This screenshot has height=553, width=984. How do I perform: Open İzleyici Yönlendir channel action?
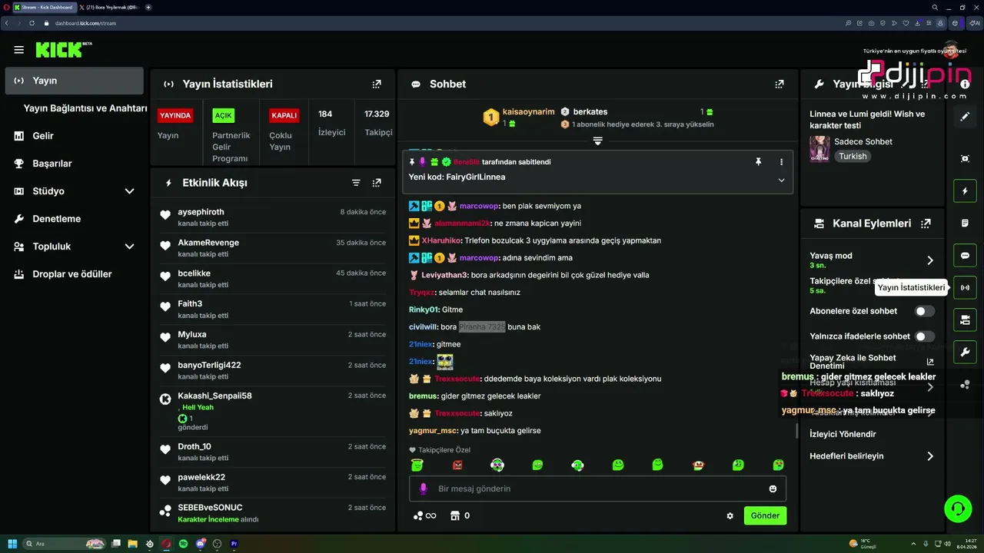coord(843,434)
